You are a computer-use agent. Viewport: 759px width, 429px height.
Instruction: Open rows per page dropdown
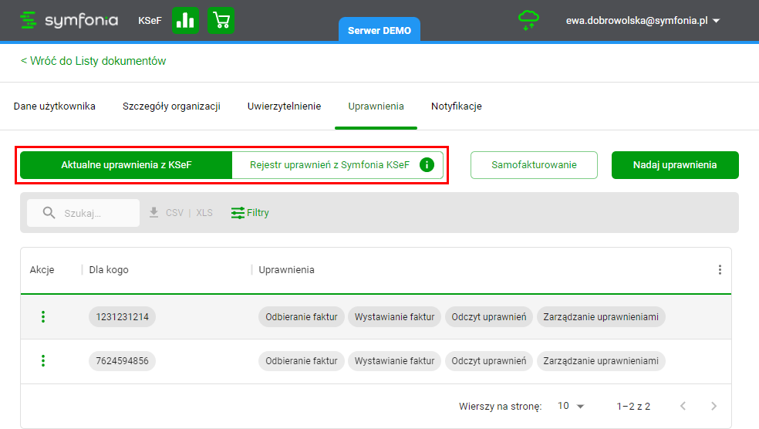[571, 406]
